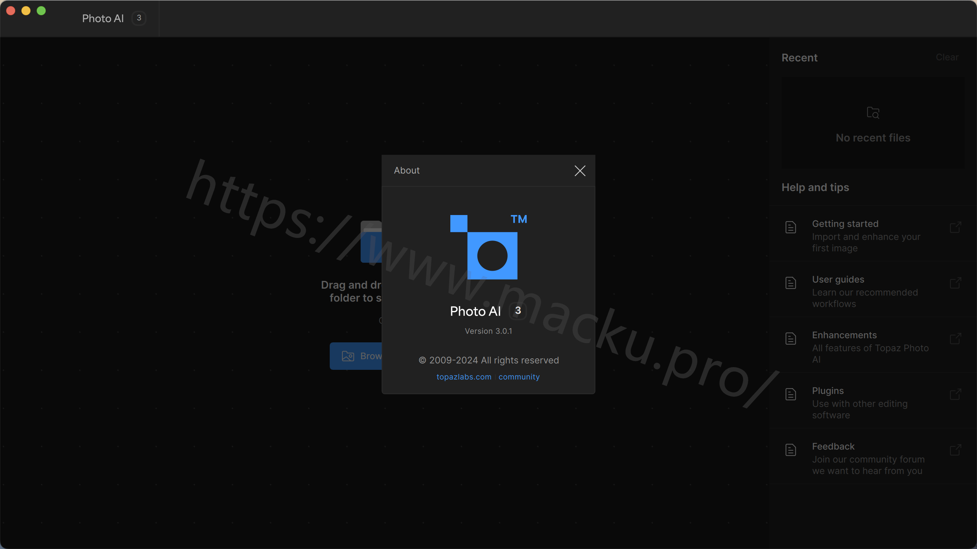Click 'Join our community forum' description text
The height and width of the screenshot is (549, 977).
click(868, 465)
